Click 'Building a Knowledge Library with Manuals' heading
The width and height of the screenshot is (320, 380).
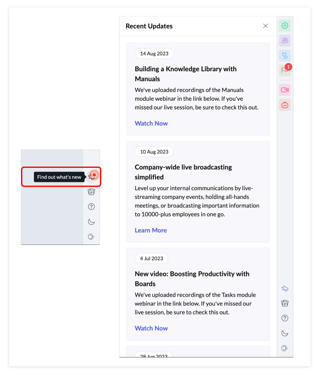click(186, 74)
